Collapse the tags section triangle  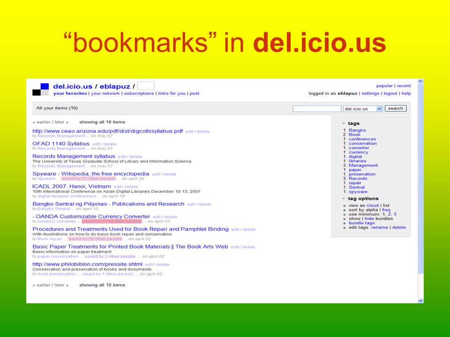(x=343, y=124)
